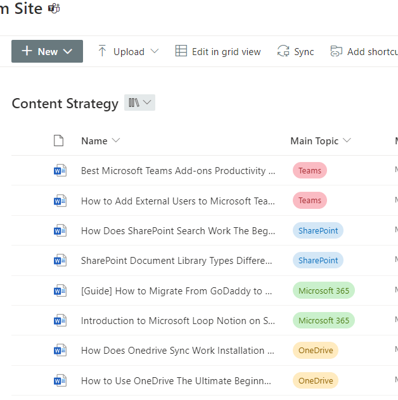Expand the Main Topic column chevron
The width and height of the screenshot is (398, 400).
[x=347, y=140]
